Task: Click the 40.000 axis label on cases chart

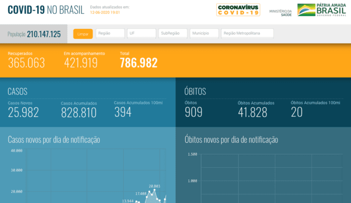Action: coord(17,151)
